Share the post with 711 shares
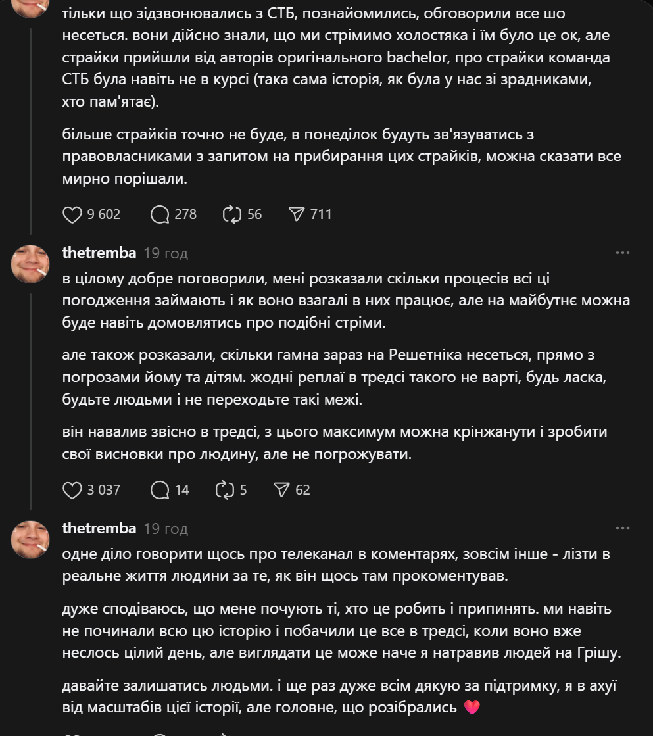The width and height of the screenshot is (653, 736). [x=297, y=214]
